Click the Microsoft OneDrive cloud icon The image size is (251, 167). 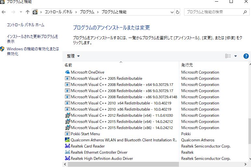68,72
